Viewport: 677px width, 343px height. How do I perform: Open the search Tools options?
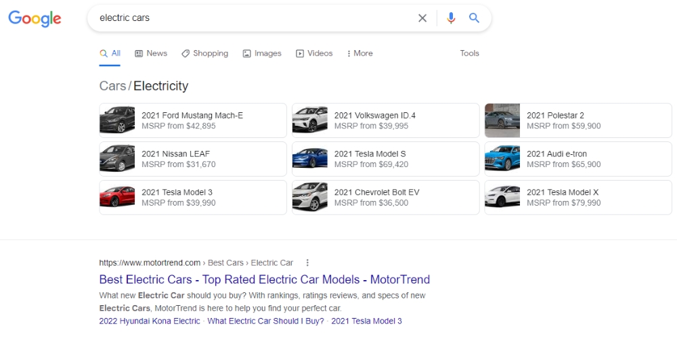pyautogui.click(x=469, y=53)
